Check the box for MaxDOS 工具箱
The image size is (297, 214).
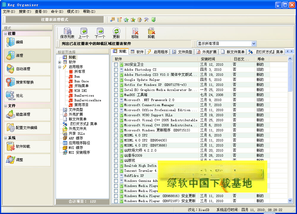(116, 95)
